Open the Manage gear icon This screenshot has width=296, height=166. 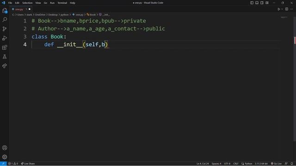5,157
